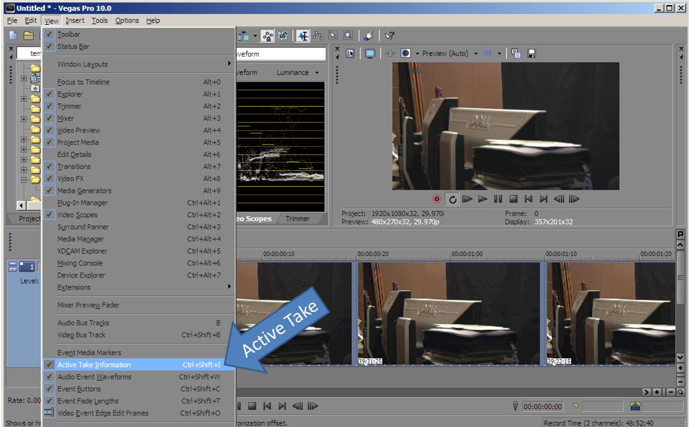The width and height of the screenshot is (690, 427).
Task: Switch to the Trimmer tab
Action: pos(297,219)
